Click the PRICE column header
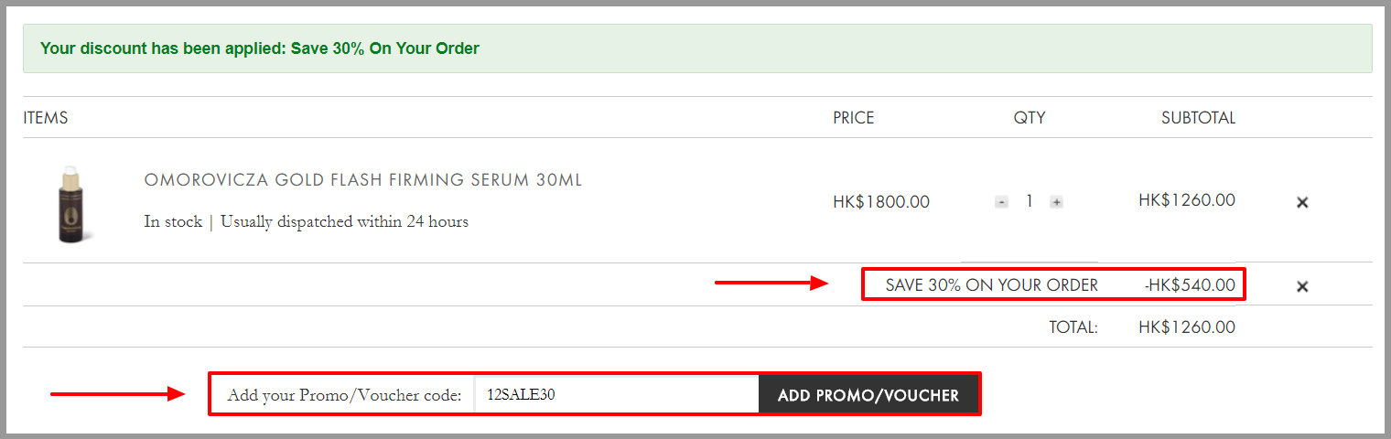This screenshot has height=439, width=1391. point(854,118)
